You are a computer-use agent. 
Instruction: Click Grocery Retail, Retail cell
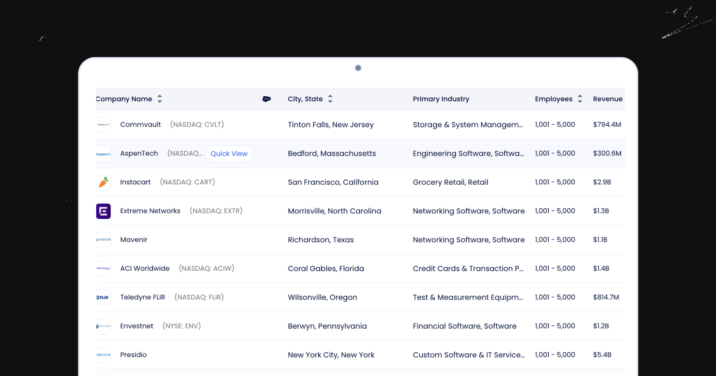[x=451, y=182]
